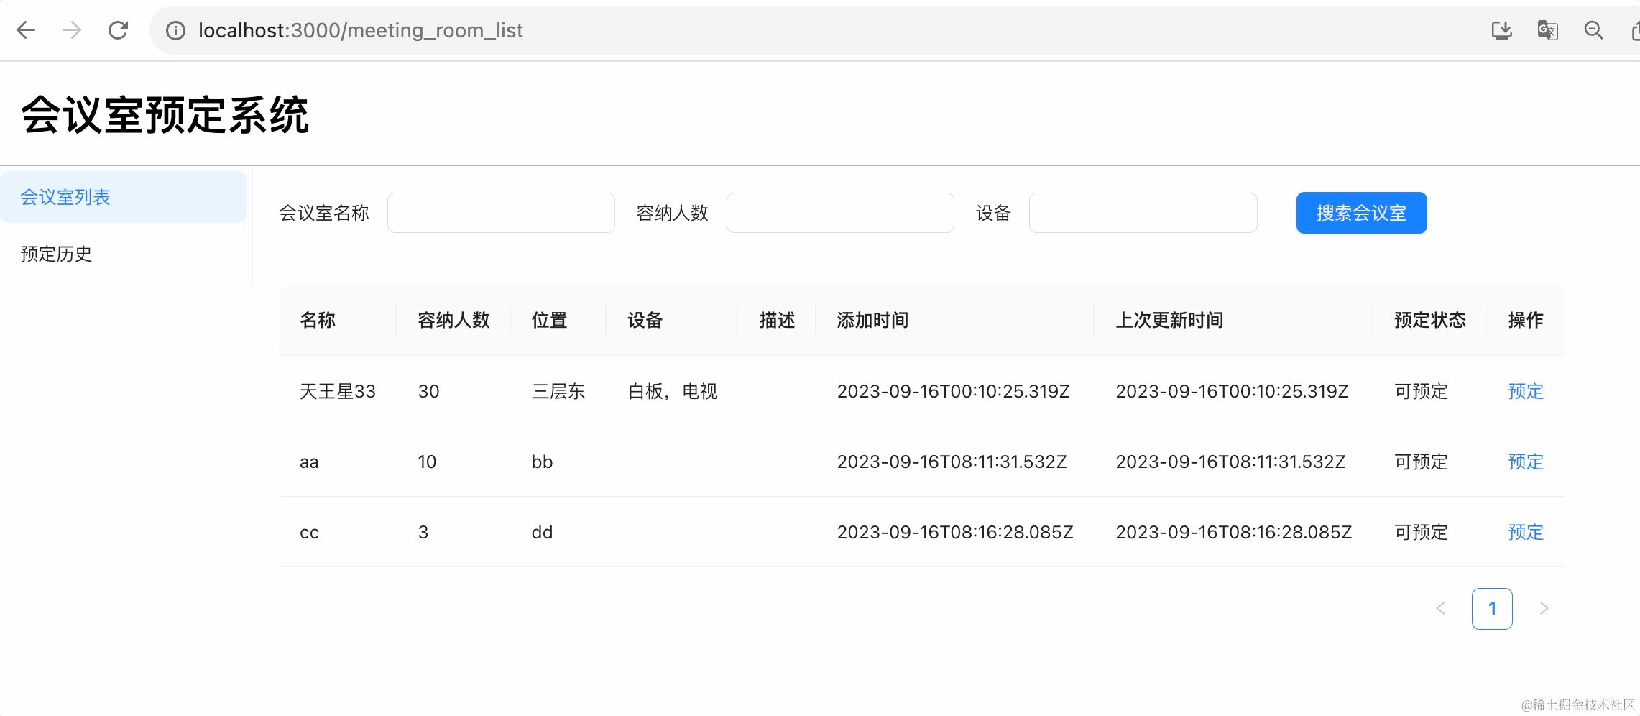Click 预定 link for room cc
This screenshot has height=716, width=1640.
[1525, 532]
